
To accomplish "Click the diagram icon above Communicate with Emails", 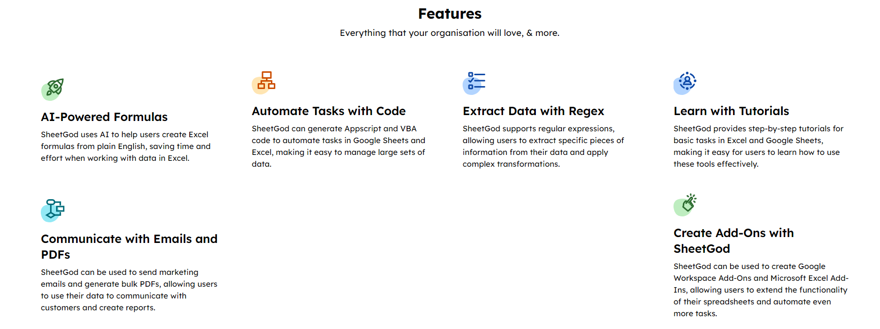I will [x=53, y=210].
